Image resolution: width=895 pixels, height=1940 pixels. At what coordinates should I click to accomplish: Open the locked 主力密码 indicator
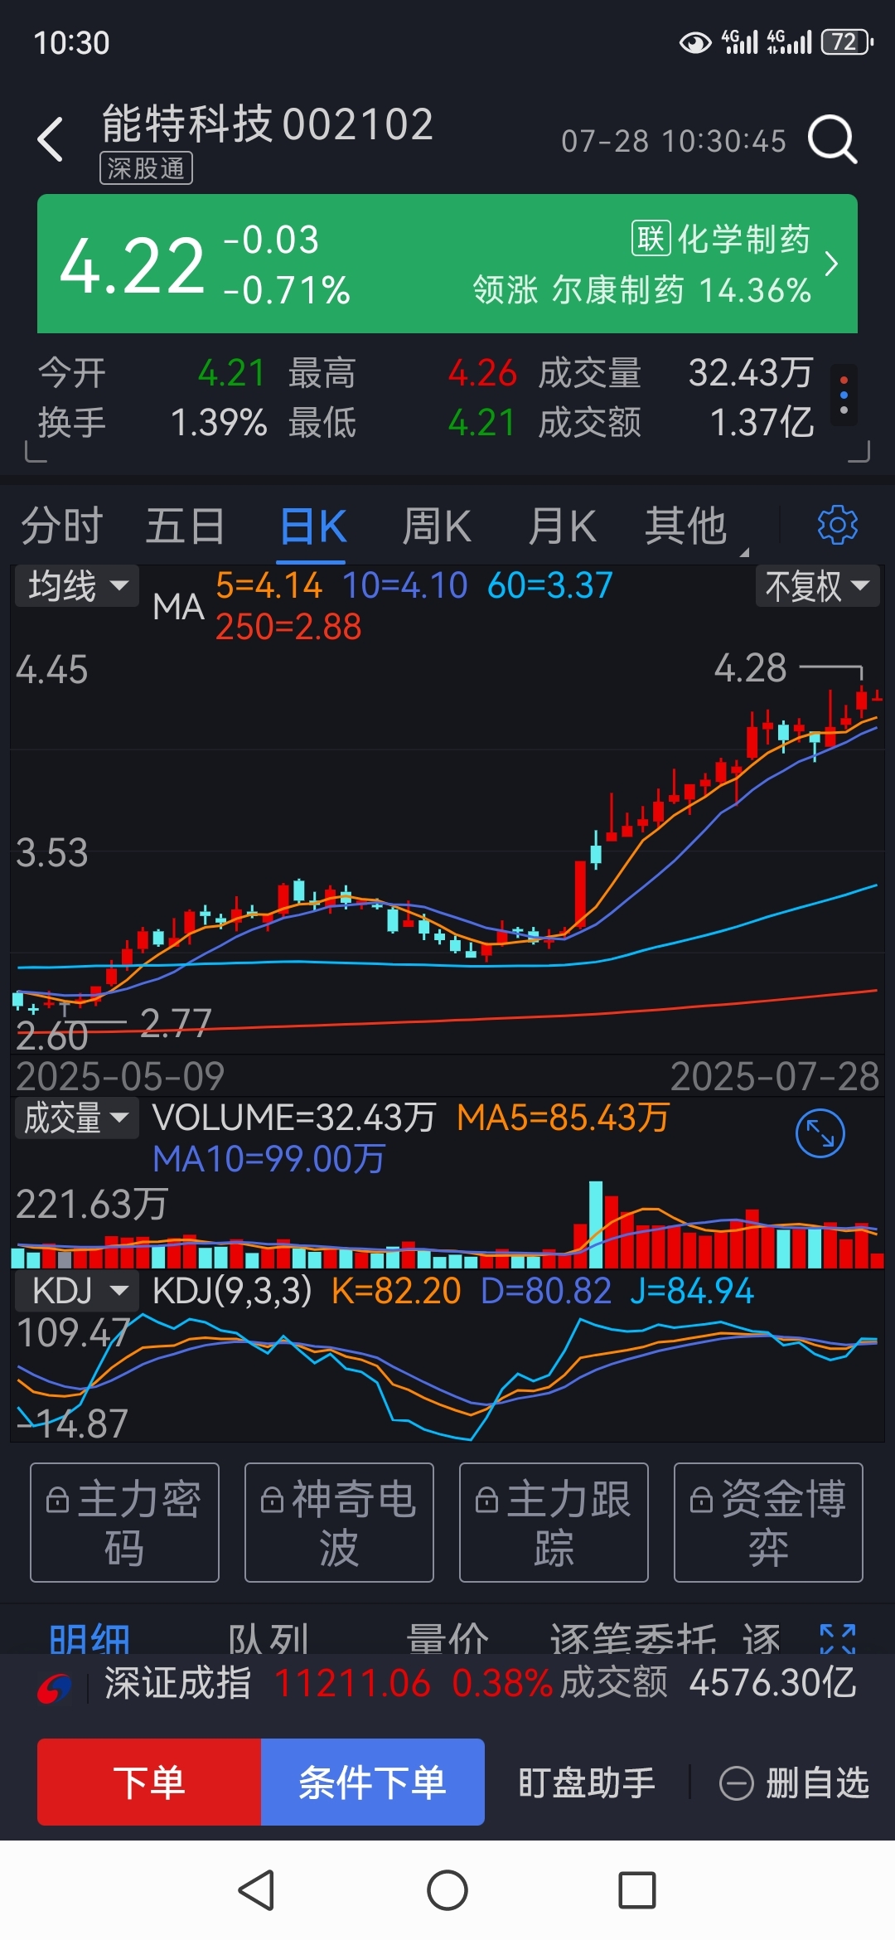(124, 1522)
